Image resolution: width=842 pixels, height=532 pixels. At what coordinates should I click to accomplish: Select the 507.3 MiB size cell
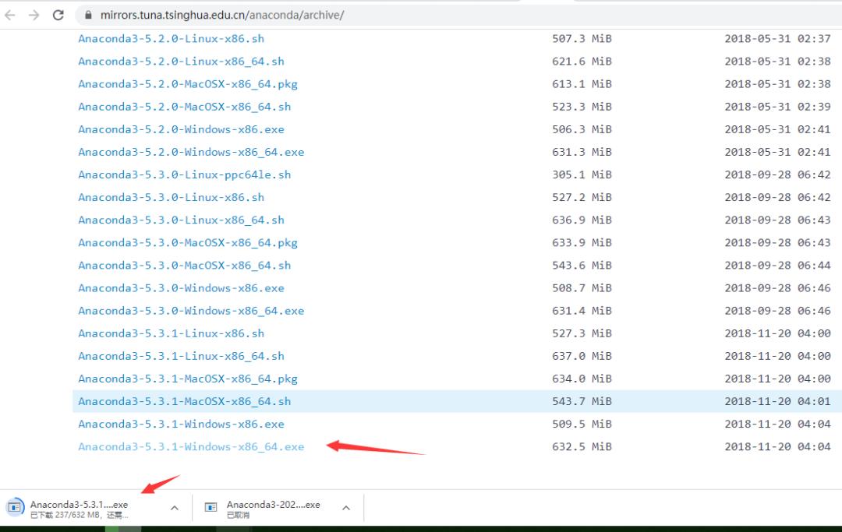[x=582, y=39]
